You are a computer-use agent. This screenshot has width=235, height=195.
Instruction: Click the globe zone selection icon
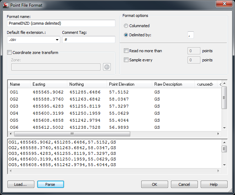pos(107,67)
